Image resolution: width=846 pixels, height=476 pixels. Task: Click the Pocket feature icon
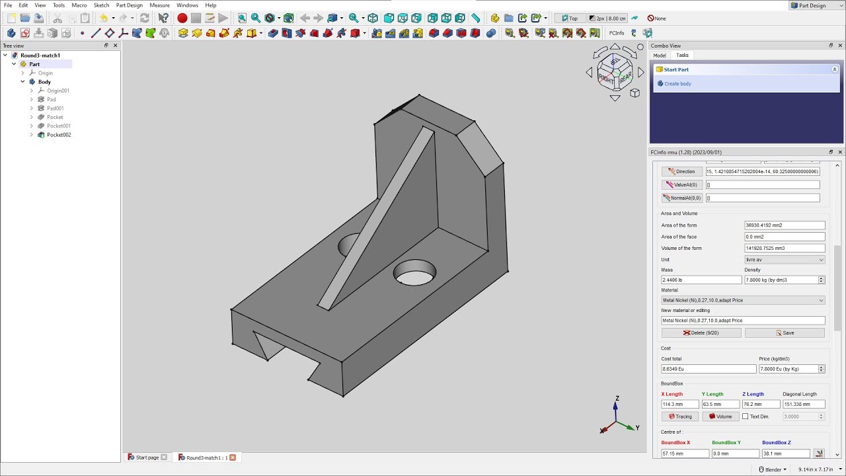[273, 33]
